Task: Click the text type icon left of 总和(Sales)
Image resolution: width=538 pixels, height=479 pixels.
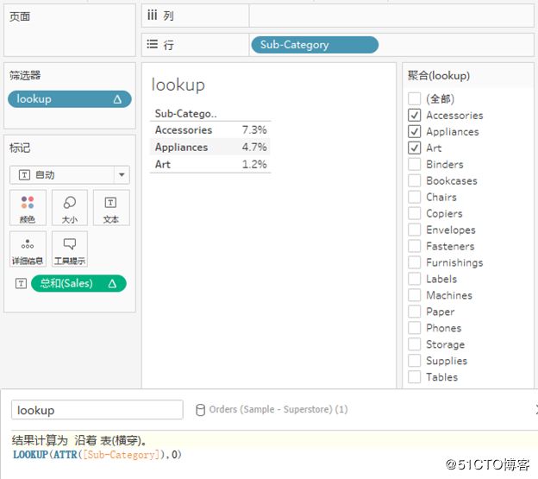Action: (21, 284)
